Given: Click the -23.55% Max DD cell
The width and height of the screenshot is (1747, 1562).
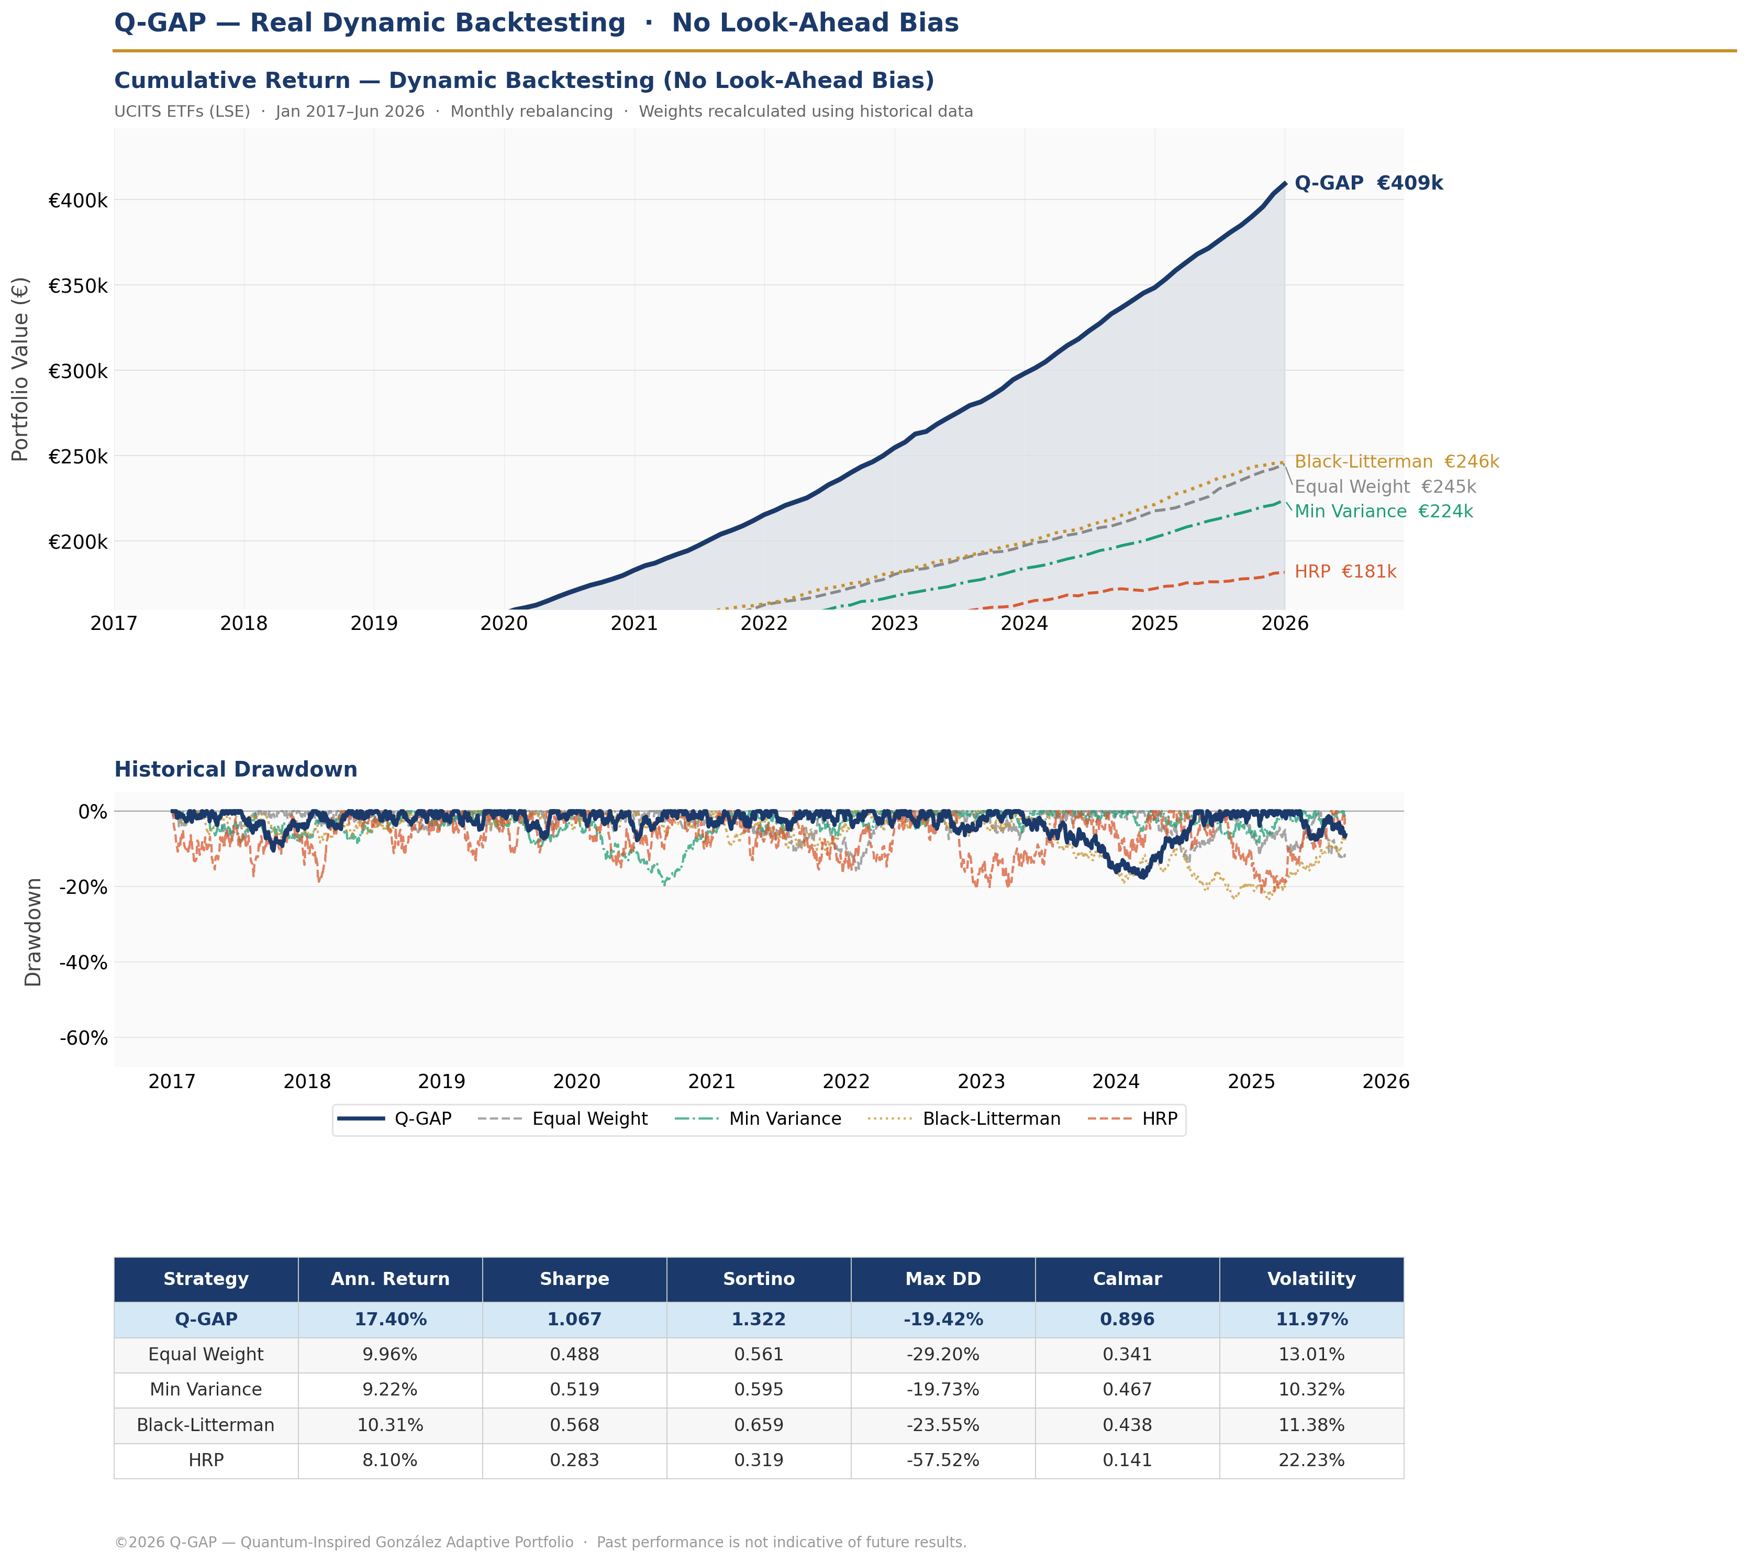Looking at the screenshot, I should coord(943,1425).
